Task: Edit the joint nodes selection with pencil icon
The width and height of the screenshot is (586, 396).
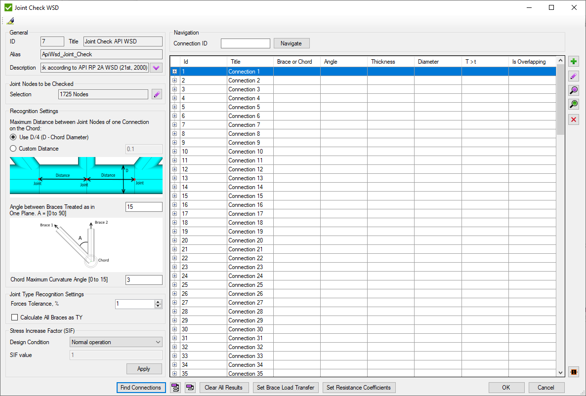Action: click(157, 94)
